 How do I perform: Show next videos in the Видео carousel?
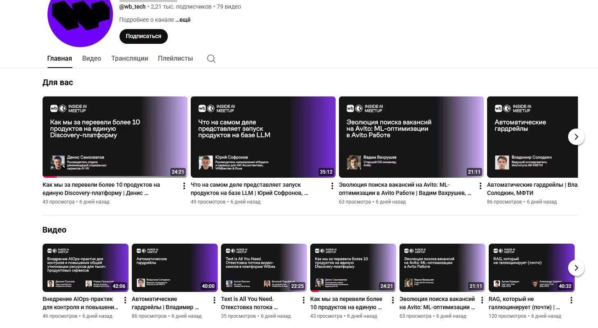coord(576,268)
